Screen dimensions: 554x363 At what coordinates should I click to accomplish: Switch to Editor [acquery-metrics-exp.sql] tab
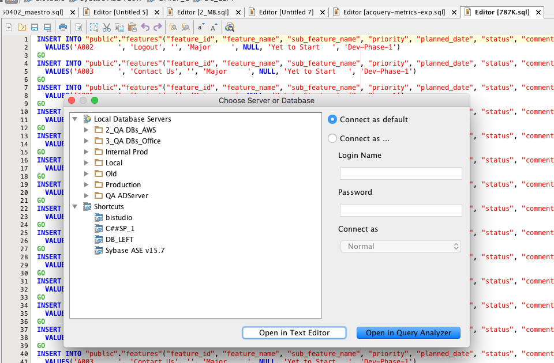(394, 12)
